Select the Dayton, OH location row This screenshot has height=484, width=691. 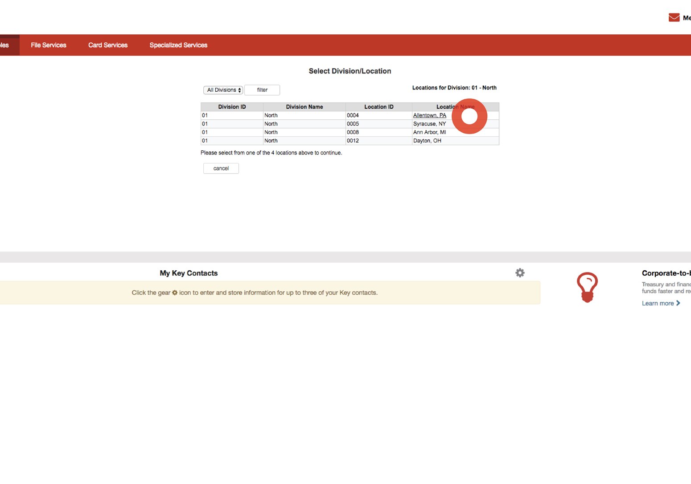[x=427, y=140]
